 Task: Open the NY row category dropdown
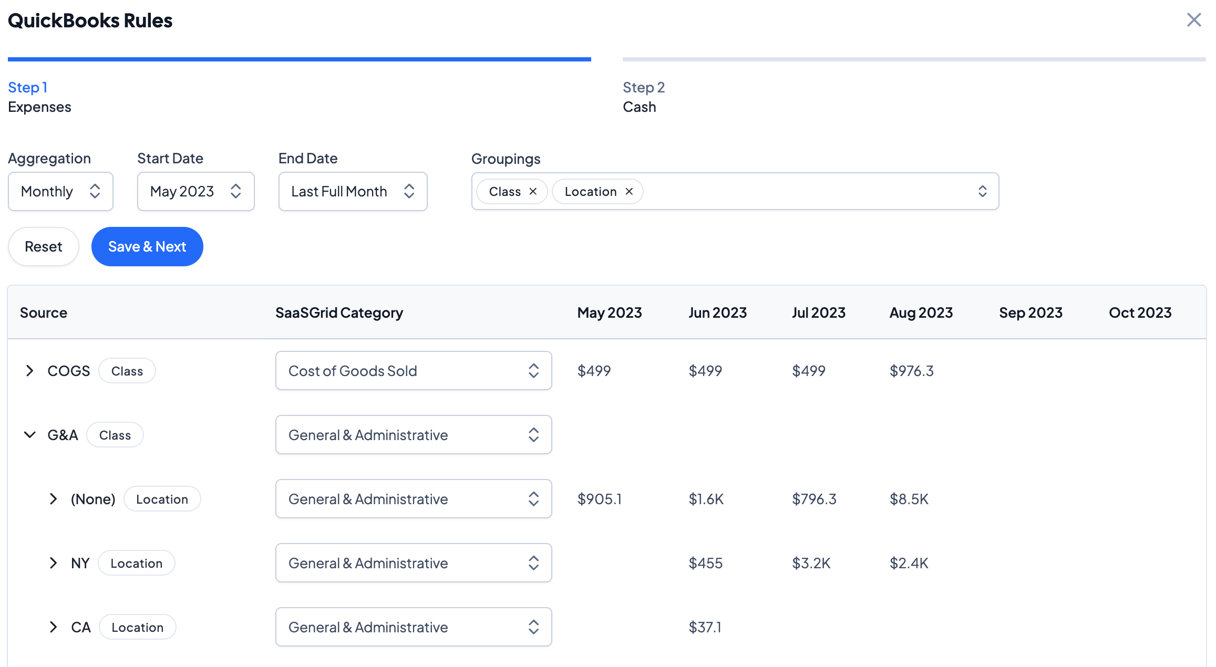point(413,563)
